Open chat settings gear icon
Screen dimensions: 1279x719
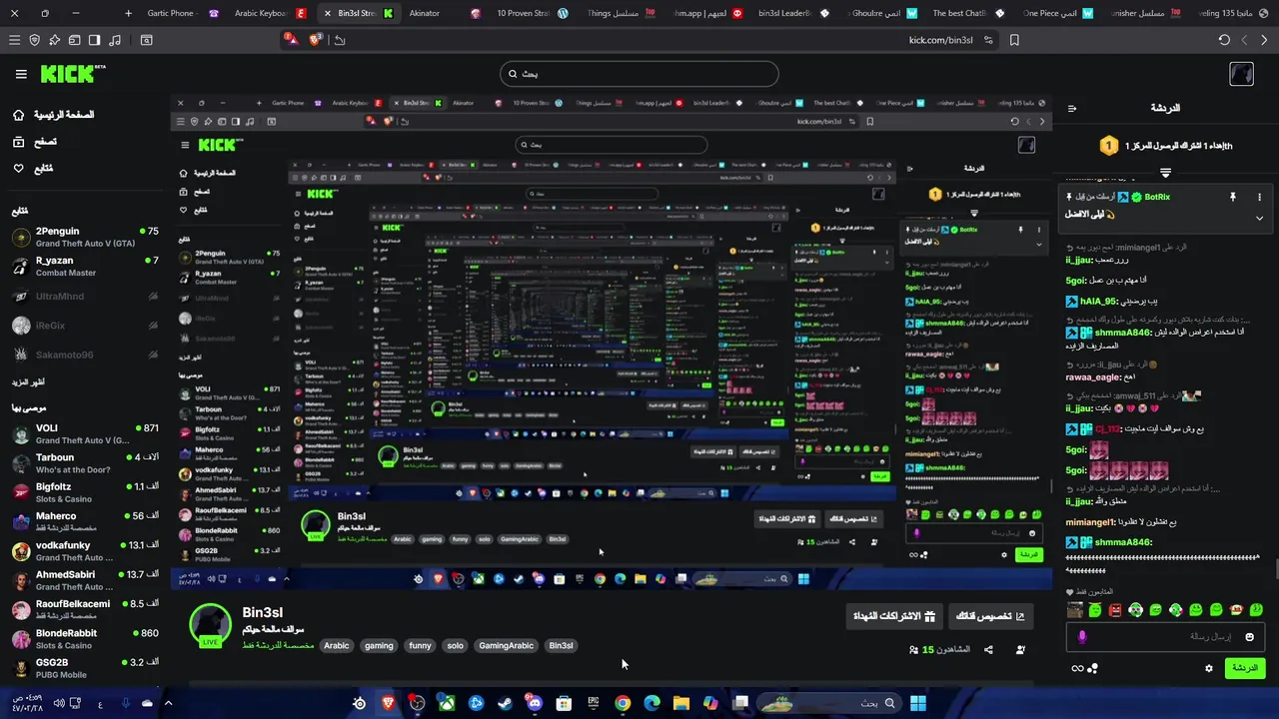point(1208,668)
